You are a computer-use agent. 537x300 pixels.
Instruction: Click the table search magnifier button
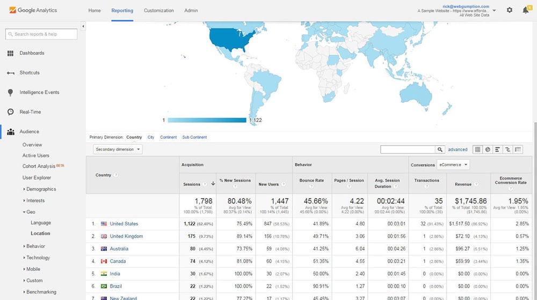click(440, 149)
